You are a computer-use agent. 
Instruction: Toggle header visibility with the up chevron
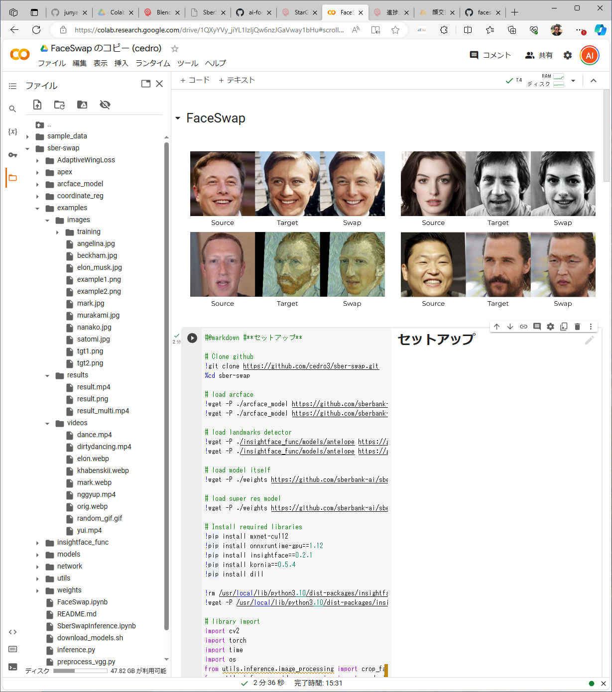click(593, 81)
